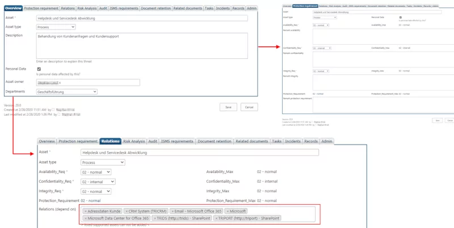Click x on the Microsoft relation tag
The width and height of the screenshot is (454, 228).
(x=226, y=211)
